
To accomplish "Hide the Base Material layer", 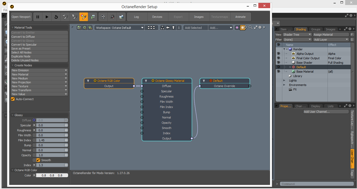I will pos(278,72).
